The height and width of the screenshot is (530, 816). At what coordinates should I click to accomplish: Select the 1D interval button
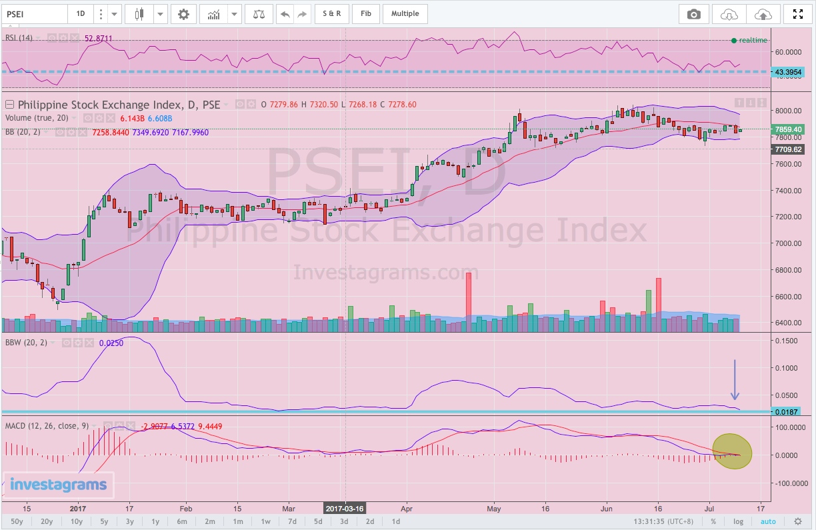coord(81,13)
